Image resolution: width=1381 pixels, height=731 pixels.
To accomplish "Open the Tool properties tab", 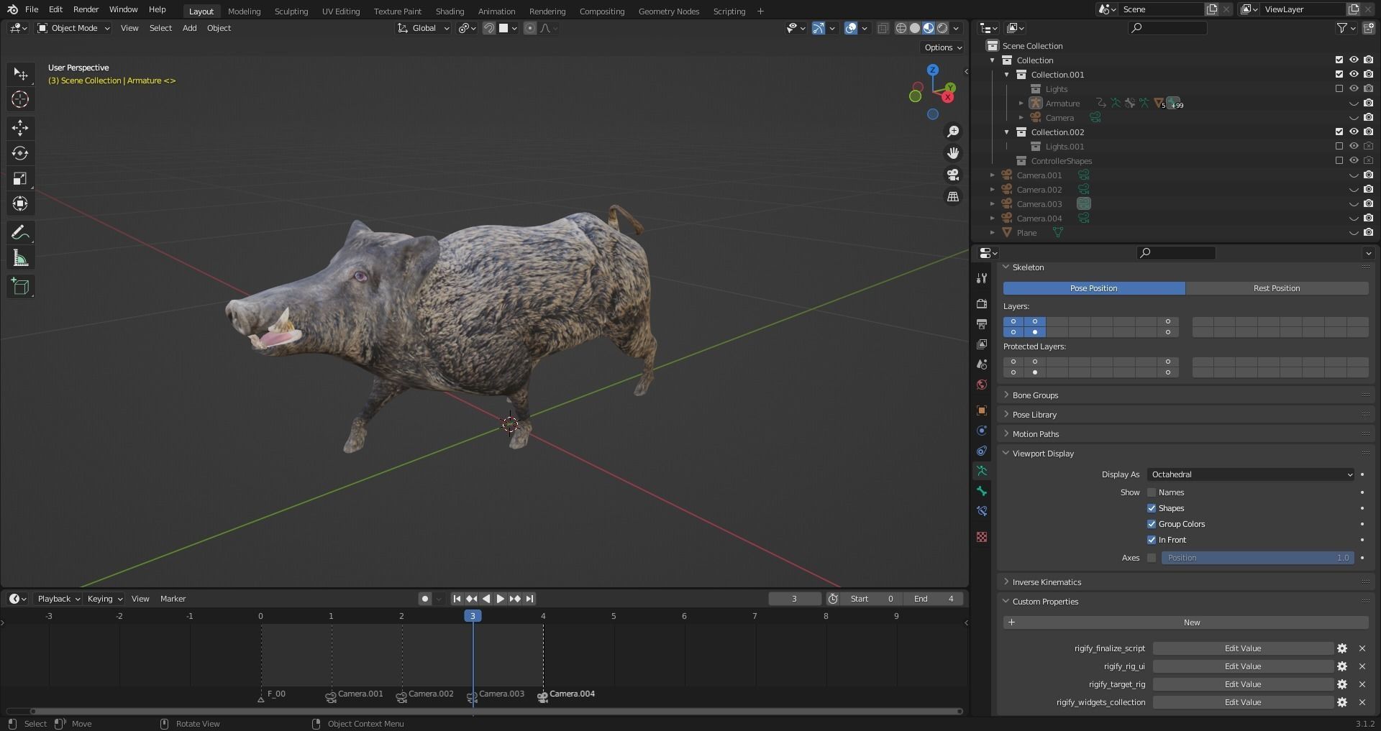I will (982, 278).
